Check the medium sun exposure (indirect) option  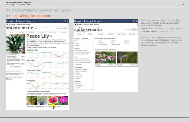[x=75, y=61]
